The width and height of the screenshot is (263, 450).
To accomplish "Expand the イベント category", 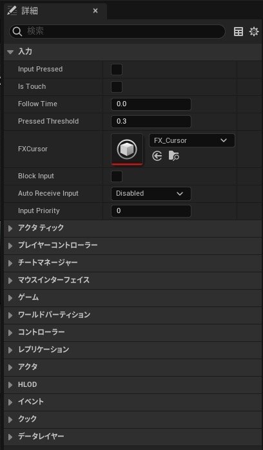I will click(10, 402).
